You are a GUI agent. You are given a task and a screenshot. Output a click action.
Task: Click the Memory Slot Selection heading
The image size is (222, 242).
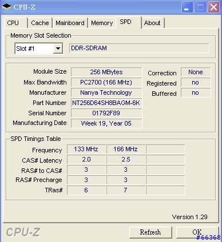click(41, 35)
